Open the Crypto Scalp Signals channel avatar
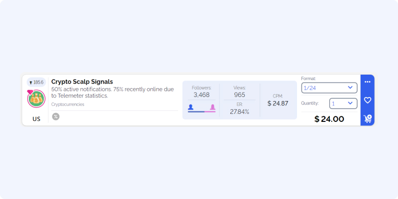 pos(36,99)
